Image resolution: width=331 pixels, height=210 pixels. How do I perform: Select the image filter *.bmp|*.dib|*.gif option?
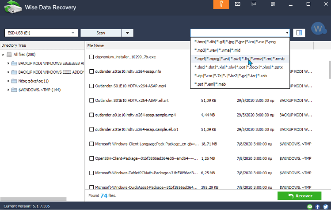coord(240,42)
